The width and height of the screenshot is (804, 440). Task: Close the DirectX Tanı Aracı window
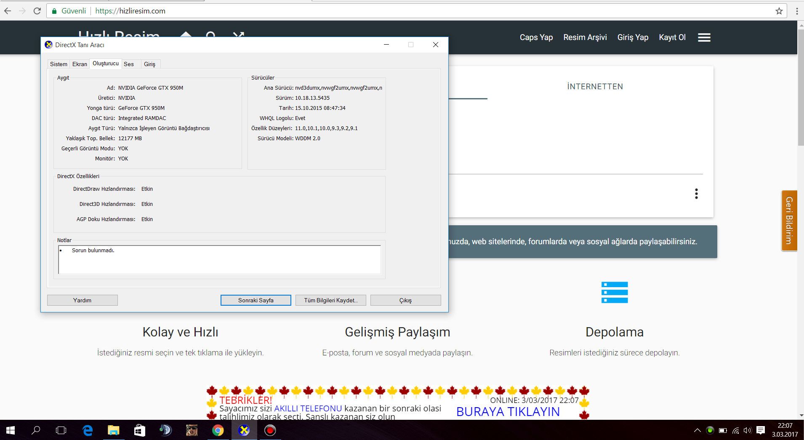pos(436,45)
